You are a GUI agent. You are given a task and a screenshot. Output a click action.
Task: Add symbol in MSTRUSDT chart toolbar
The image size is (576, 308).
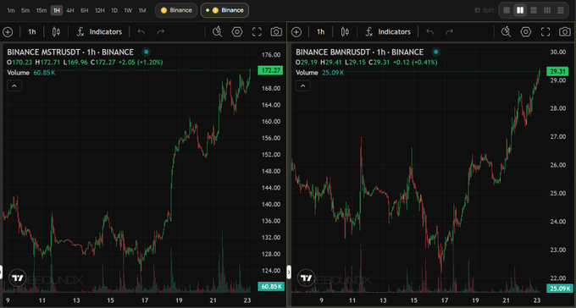tap(8, 32)
